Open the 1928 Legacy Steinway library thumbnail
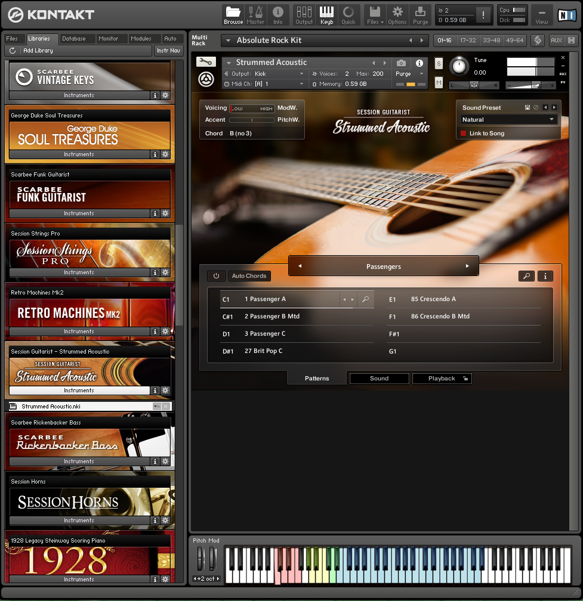The height and width of the screenshot is (601, 583). coord(90,560)
